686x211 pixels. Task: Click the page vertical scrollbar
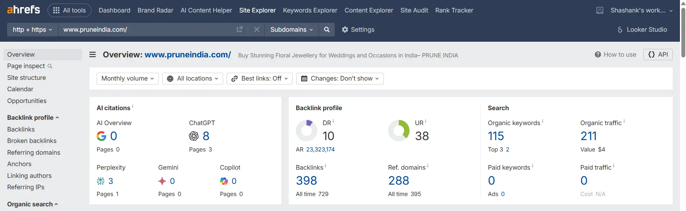tap(683, 32)
